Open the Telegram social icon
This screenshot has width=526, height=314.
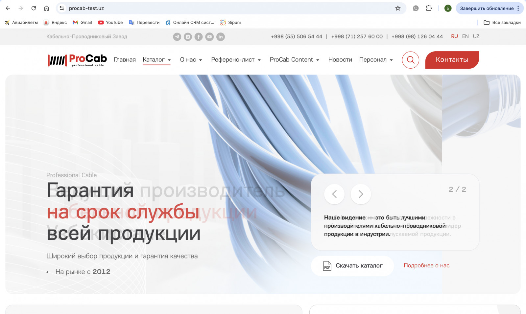click(177, 37)
